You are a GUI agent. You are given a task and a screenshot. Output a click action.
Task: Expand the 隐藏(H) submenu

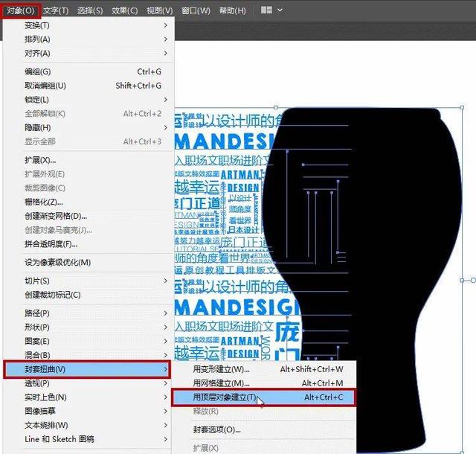point(88,127)
